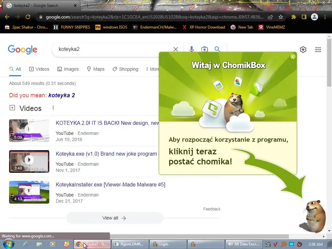
Task: Switch to the Videos search tab
Action: click(x=39, y=69)
